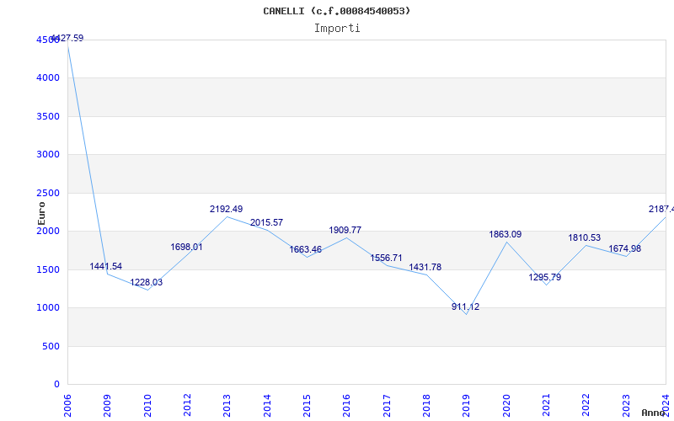The width and height of the screenshot is (674, 421).
Task: Click the 2192.49 data point label
Action: (x=226, y=209)
